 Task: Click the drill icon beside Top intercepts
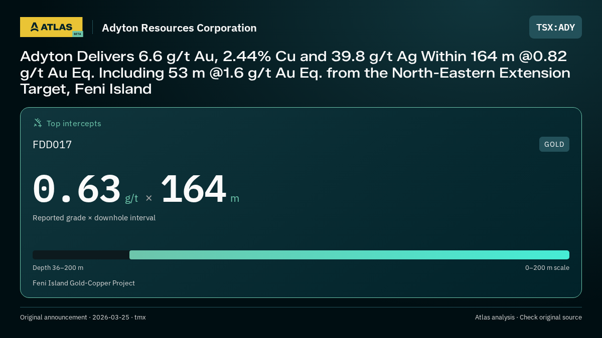pyautogui.click(x=38, y=123)
